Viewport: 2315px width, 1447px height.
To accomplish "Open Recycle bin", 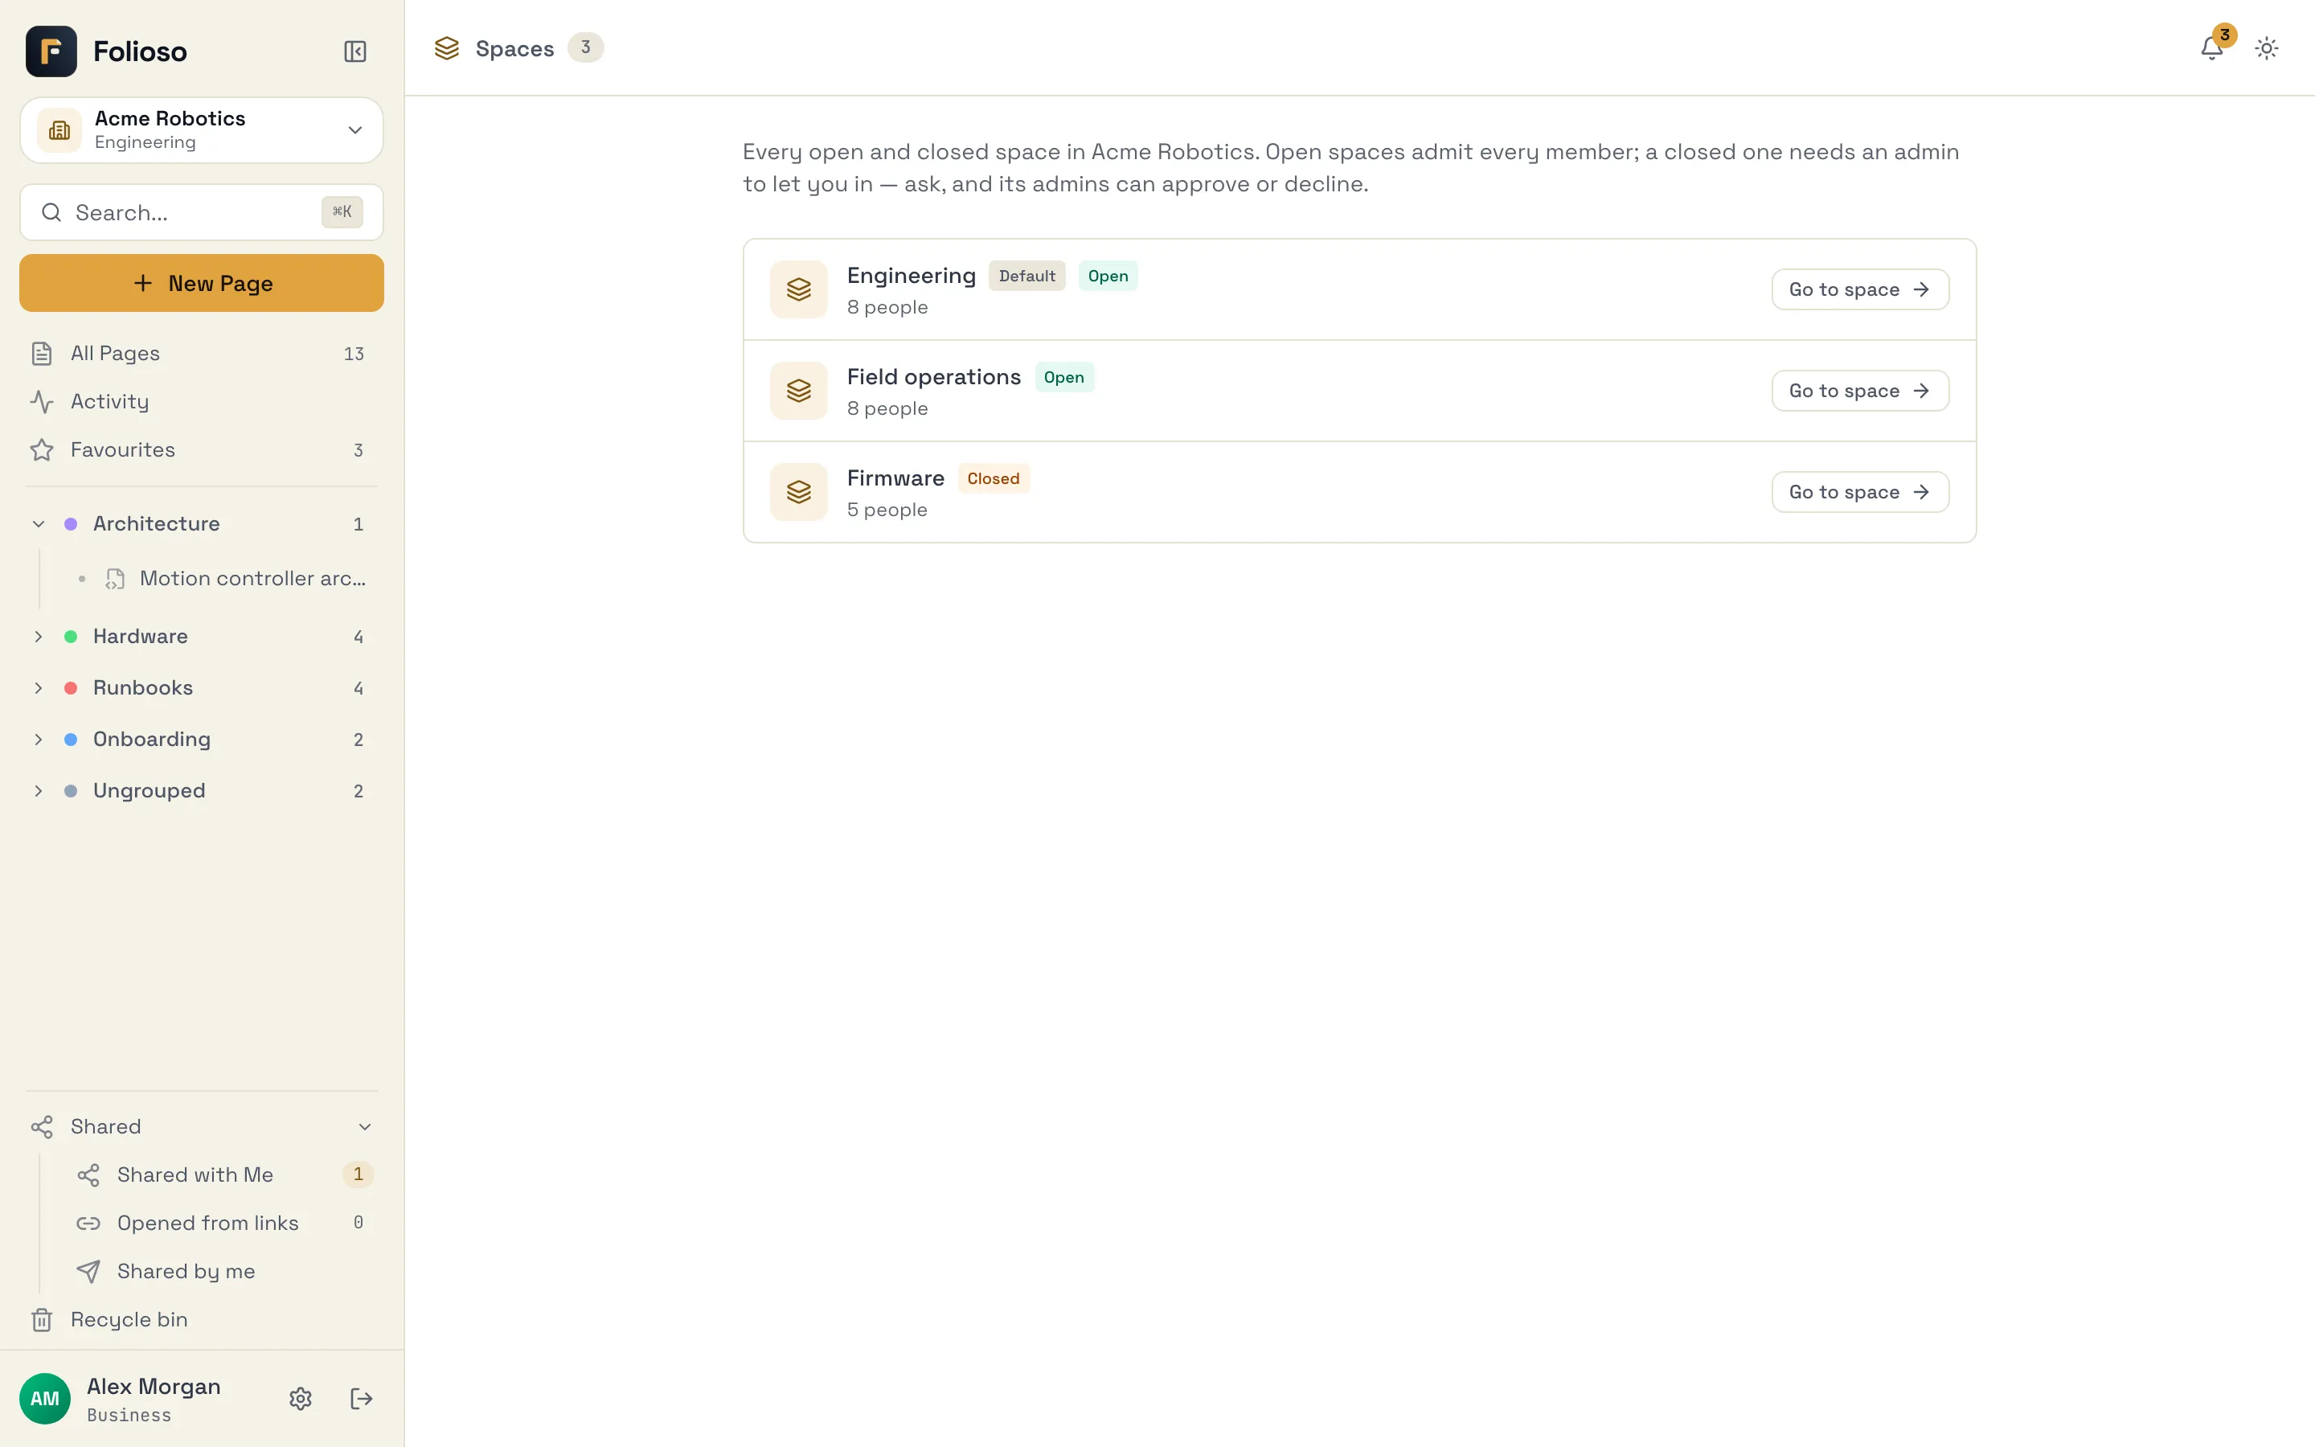I will click(x=202, y=1320).
